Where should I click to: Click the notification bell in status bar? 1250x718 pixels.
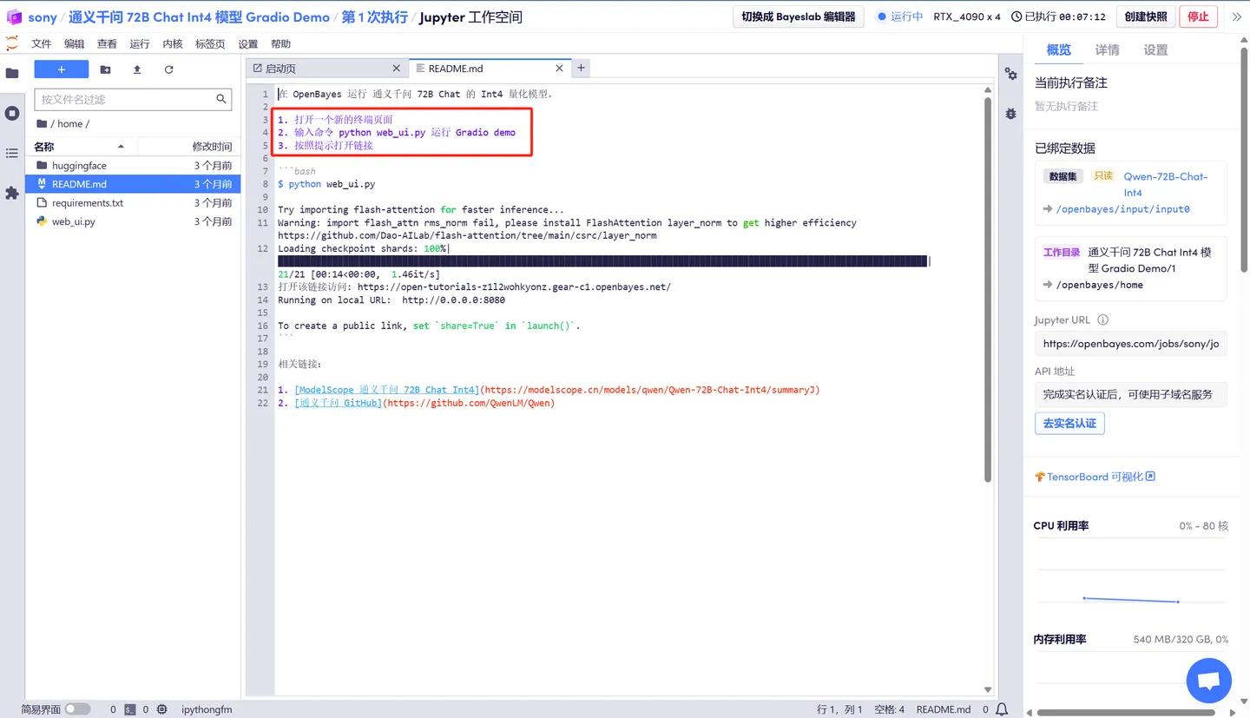(1002, 709)
